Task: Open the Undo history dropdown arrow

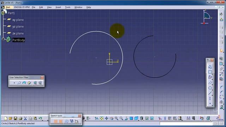Action: click(42, 120)
